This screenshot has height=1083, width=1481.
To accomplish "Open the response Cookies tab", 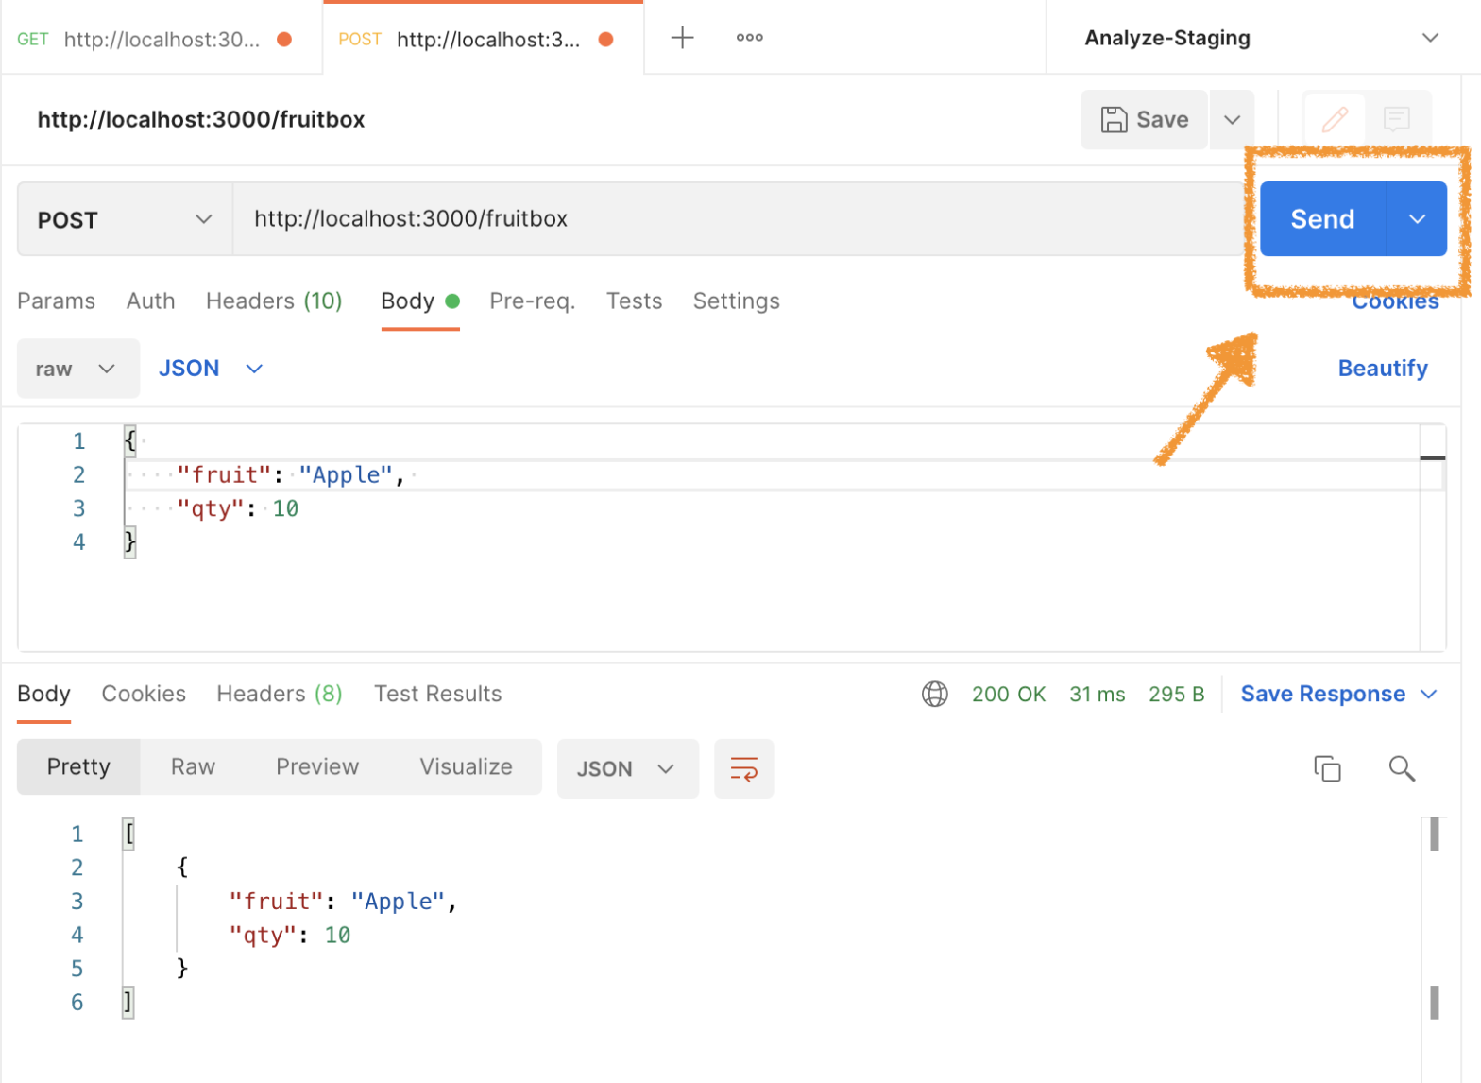I will 144,695.
